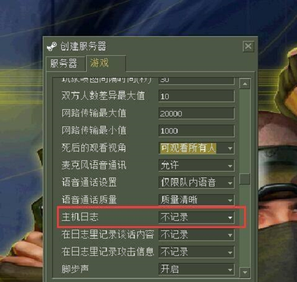Open the 主机日志 dropdown arrow
The width and height of the screenshot is (297, 282).
click(x=230, y=217)
